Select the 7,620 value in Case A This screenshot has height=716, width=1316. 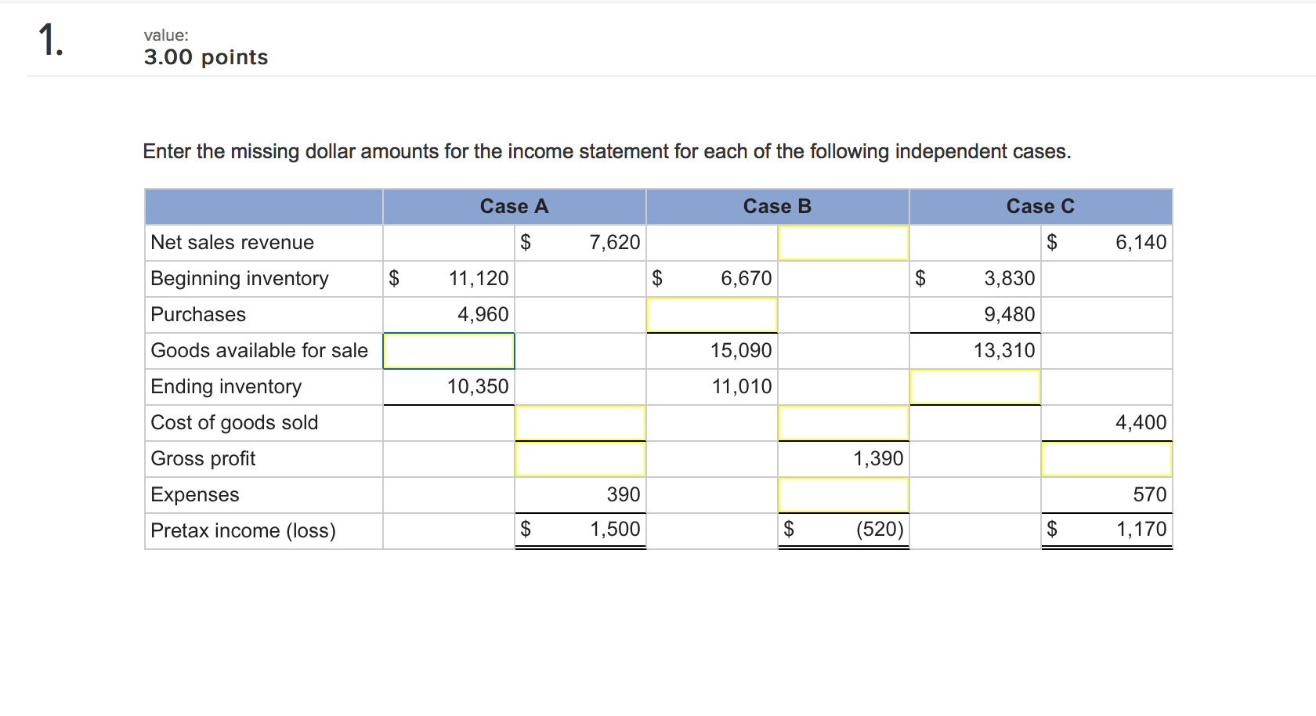tap(614, 242)
